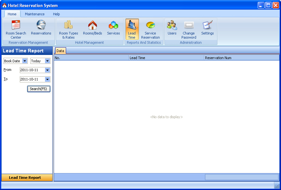
Task: Expand the Book Date dropdown
Action: [25, 61]
